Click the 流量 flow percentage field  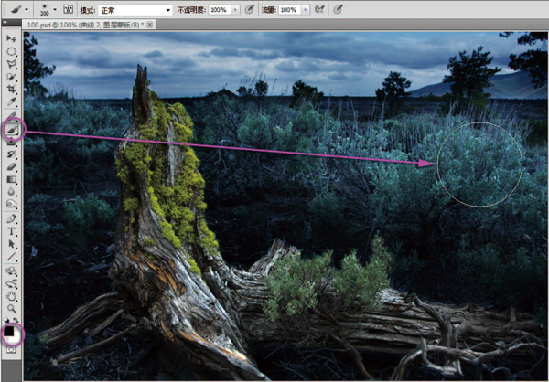tap(287, 9)
